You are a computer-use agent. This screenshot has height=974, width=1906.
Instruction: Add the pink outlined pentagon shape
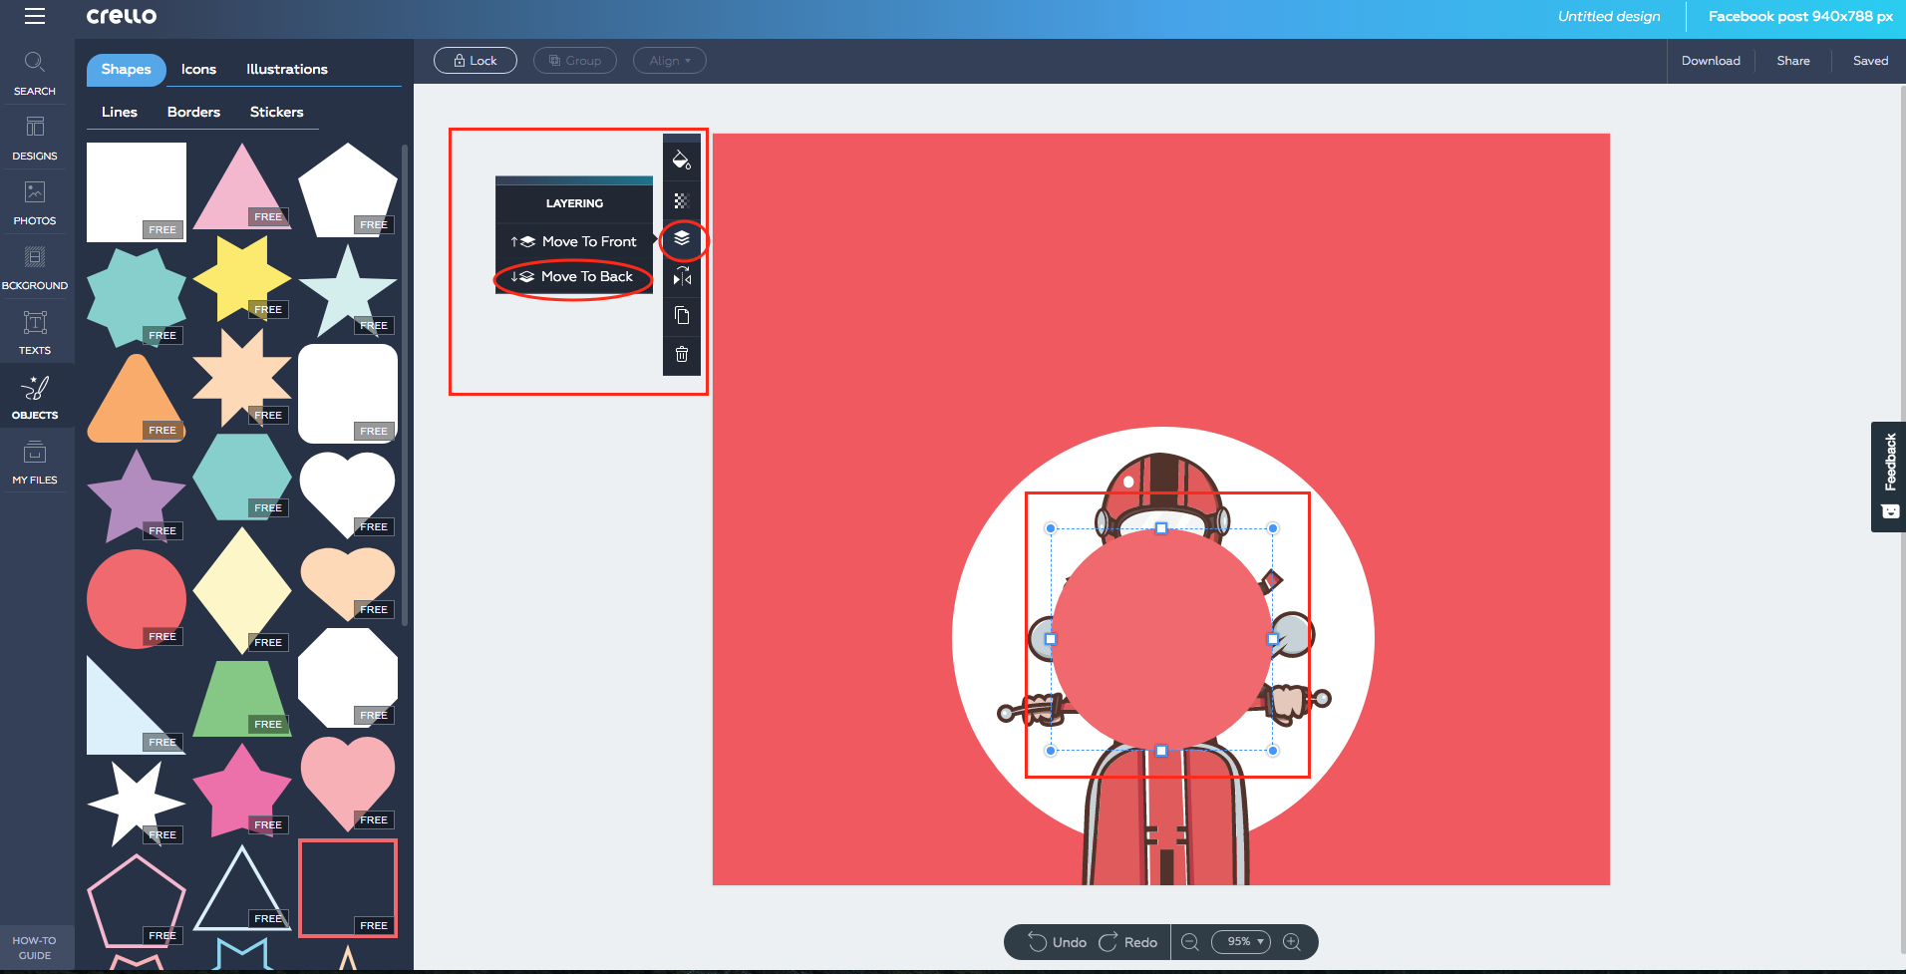coord(137,901)
